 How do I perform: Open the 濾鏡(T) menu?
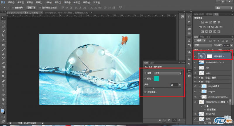(67, 2)
